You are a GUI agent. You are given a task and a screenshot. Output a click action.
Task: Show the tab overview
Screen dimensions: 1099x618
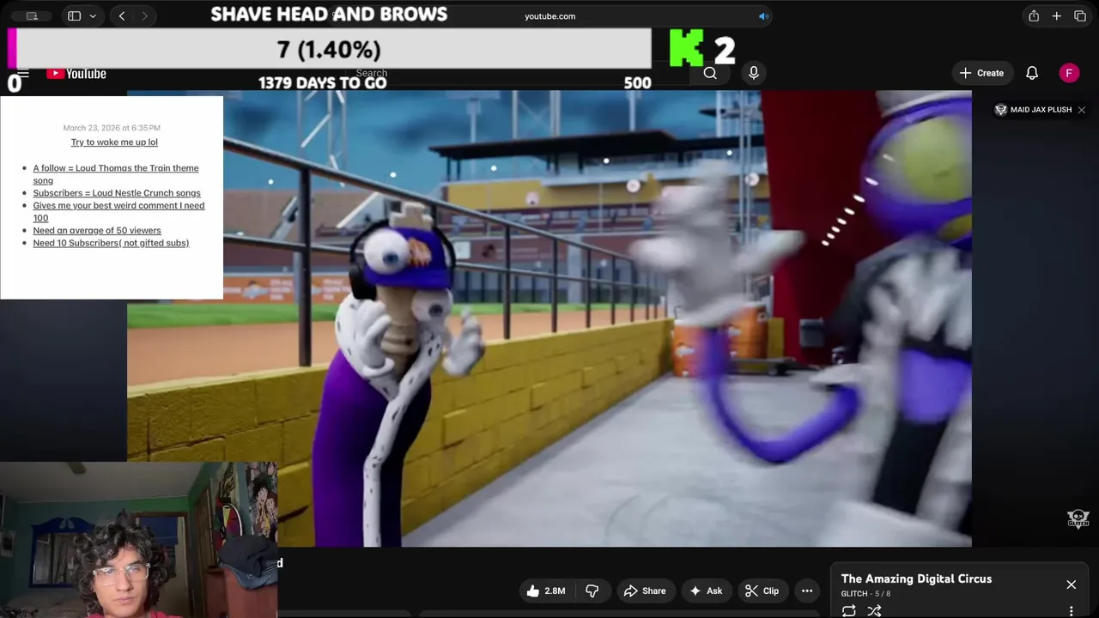pos(1080,15)
